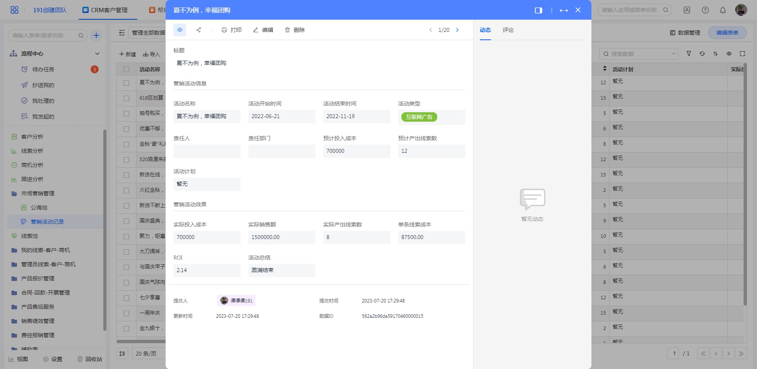Check the select-all checkbox in table header
Screen dimensions: 757x369
(x=126, y=69)
